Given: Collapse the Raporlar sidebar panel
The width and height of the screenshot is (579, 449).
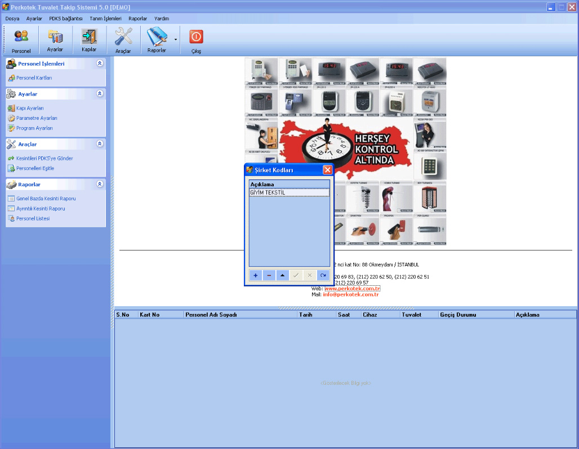Looking at the screenshot, I should point(100,184).
